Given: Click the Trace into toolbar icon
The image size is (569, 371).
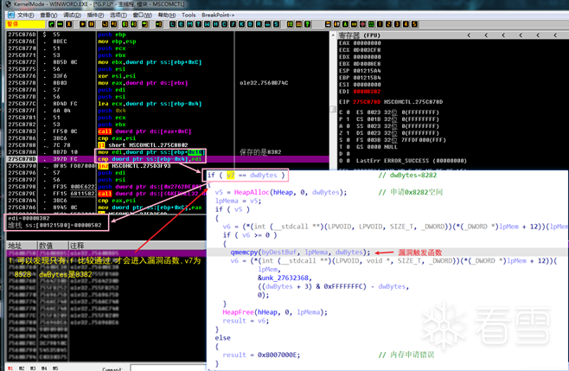Looking at the screenshot, I should (125, 24).
